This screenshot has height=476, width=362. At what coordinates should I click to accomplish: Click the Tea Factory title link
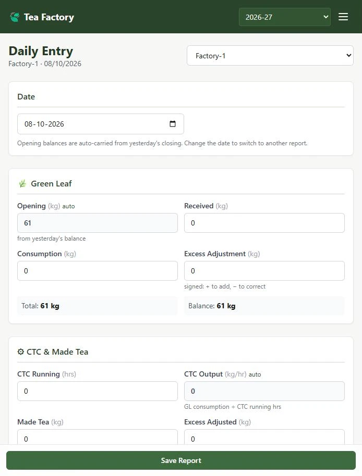(x=49, y=17)
